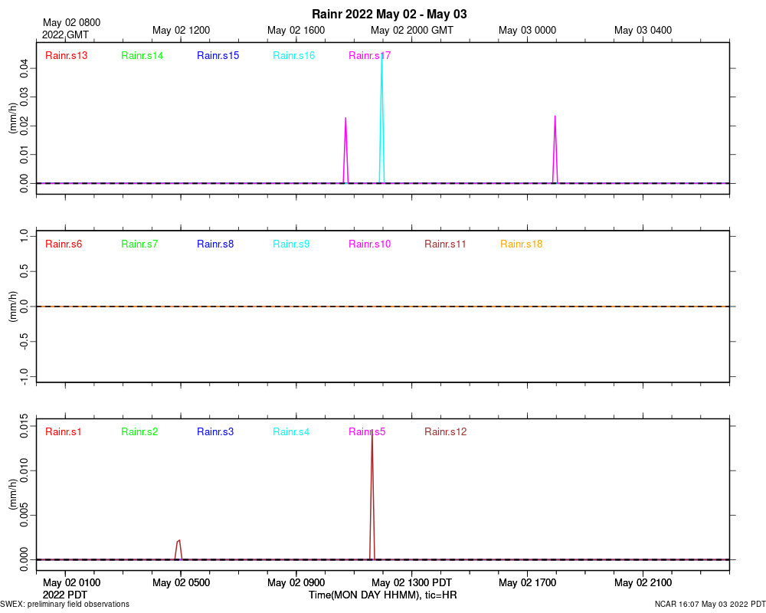766x613 pixels.
Task: Click the May 03 0000 top axis label
Action: pos(527,31)
